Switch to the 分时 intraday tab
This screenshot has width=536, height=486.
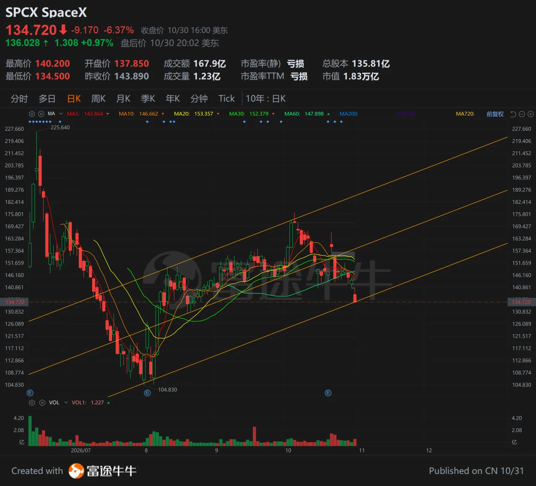pyautogui.click(x=19, y=99)
